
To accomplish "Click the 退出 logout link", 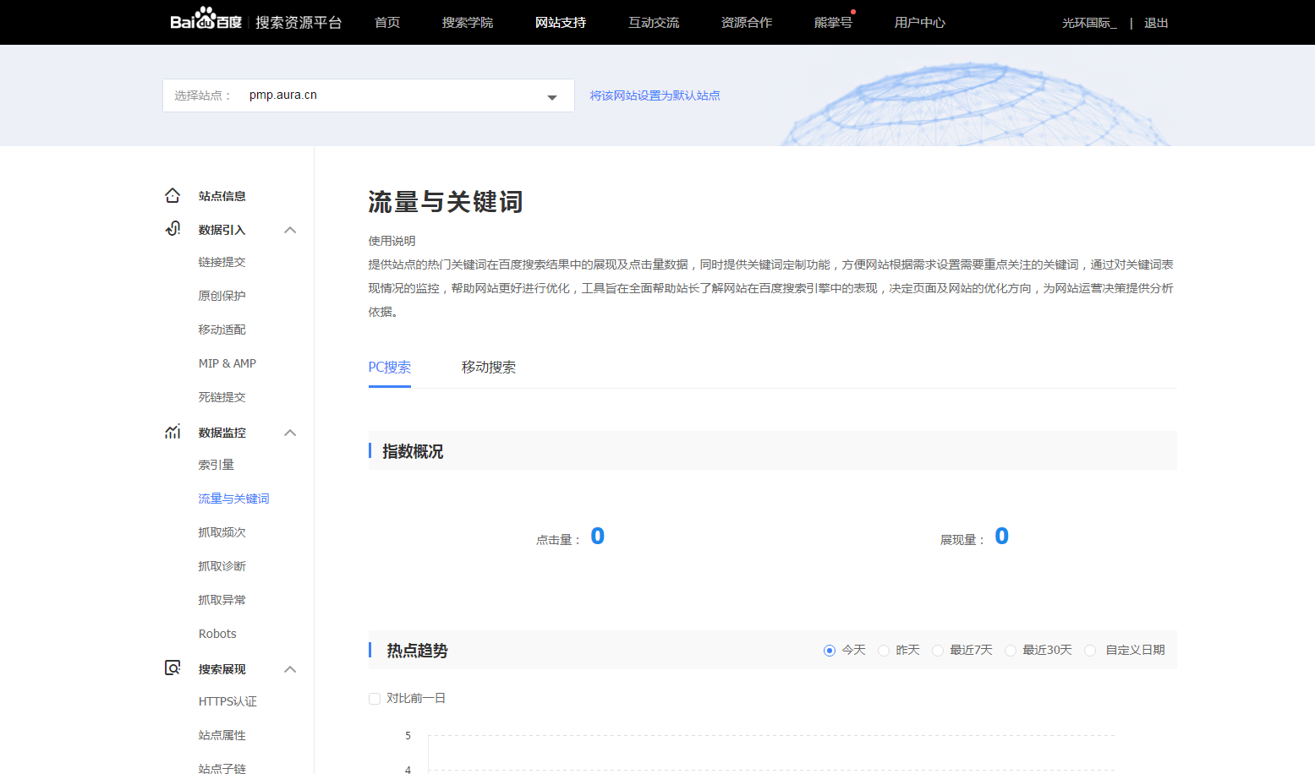I will (x=1155, y=23).
